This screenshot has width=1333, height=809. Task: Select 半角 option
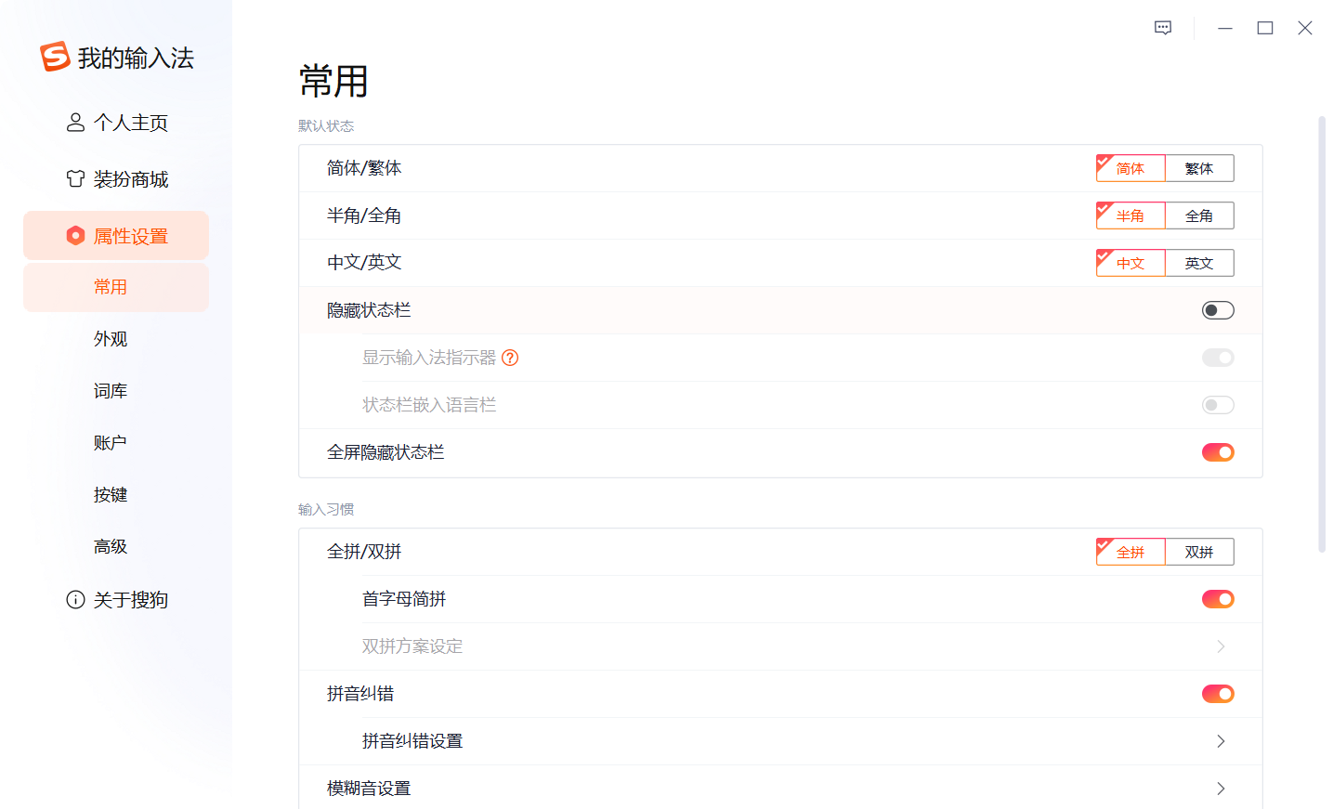(1130, 215)
